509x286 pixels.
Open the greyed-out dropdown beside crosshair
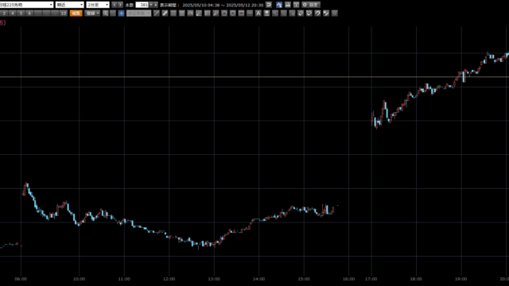[x=138, y=14]
